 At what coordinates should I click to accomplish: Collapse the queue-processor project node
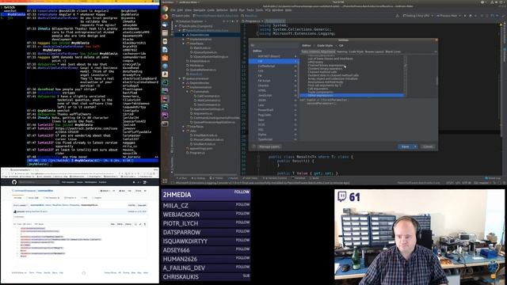(x=180, y=78)
